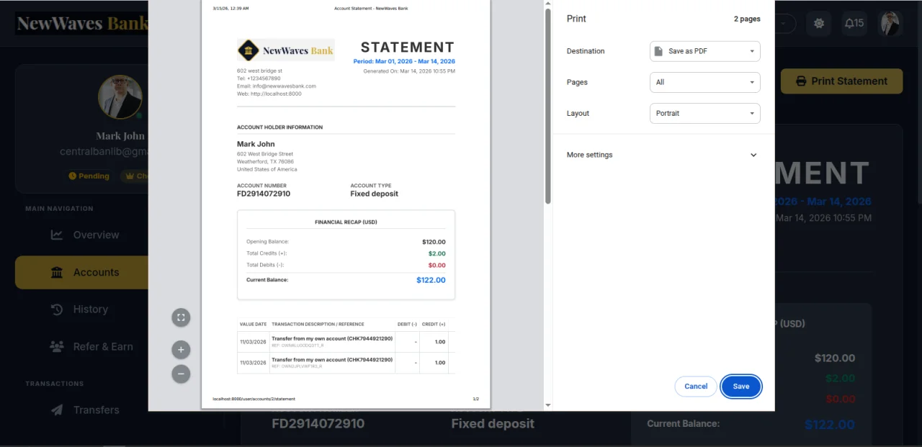The height and width of the screenshot is (447, 922).
Task: Expand More settings
Action: tap(663, 155)
